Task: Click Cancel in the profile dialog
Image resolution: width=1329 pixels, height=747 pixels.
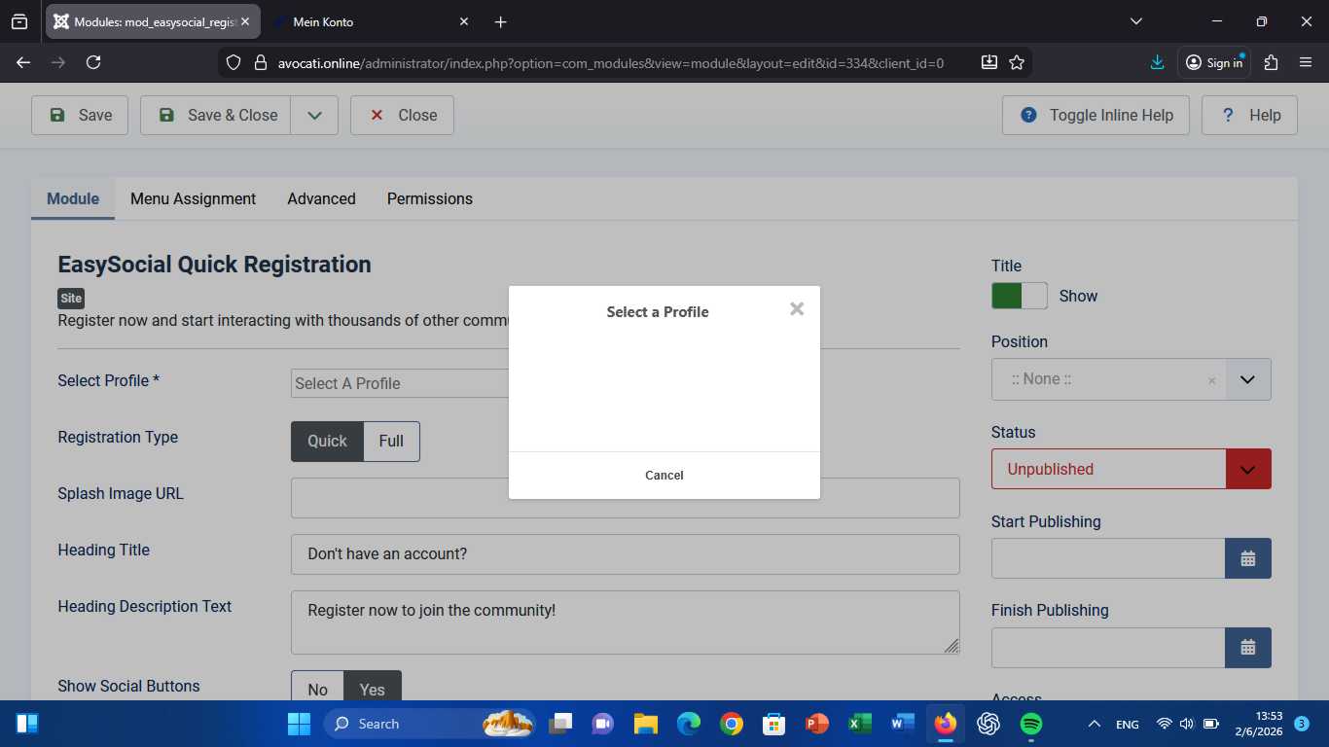Action: 664,476
